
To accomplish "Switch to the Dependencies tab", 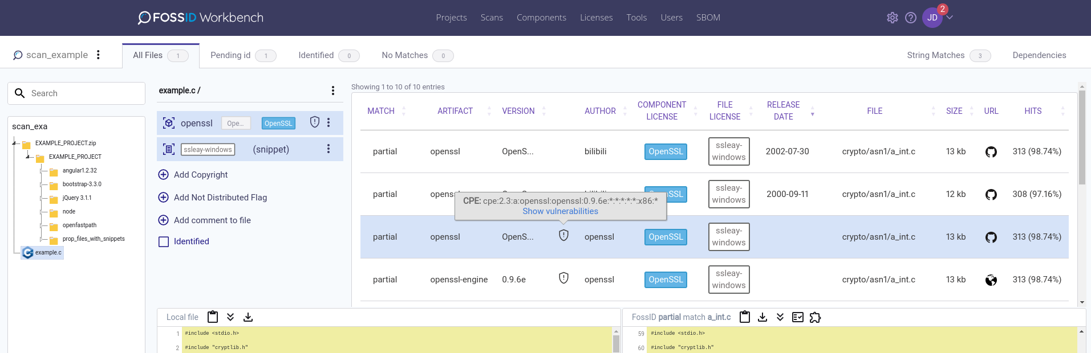I will (x=1039, y=55).
